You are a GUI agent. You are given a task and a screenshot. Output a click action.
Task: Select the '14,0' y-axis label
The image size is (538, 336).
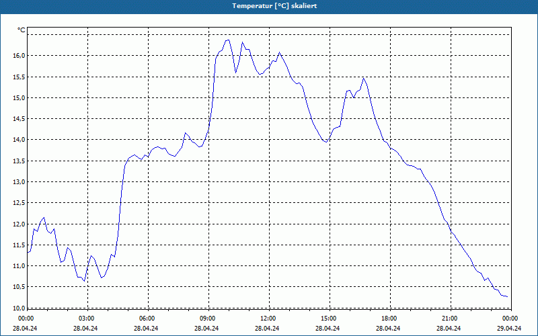(20, 140)
